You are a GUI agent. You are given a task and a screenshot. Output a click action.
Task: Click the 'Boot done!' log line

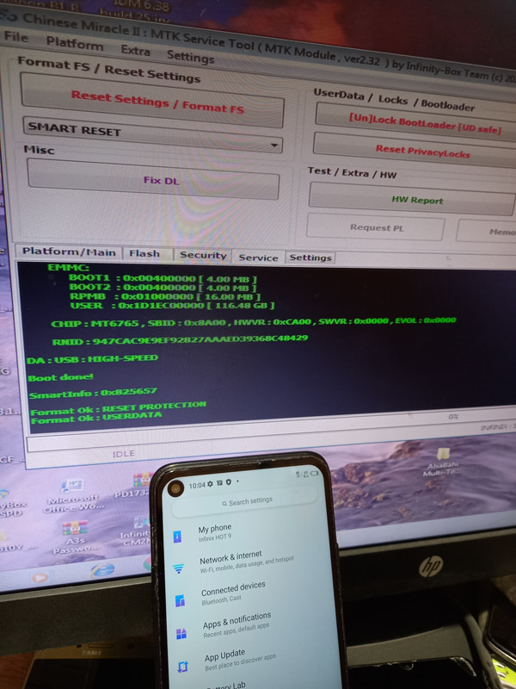[x=60, y=377]
